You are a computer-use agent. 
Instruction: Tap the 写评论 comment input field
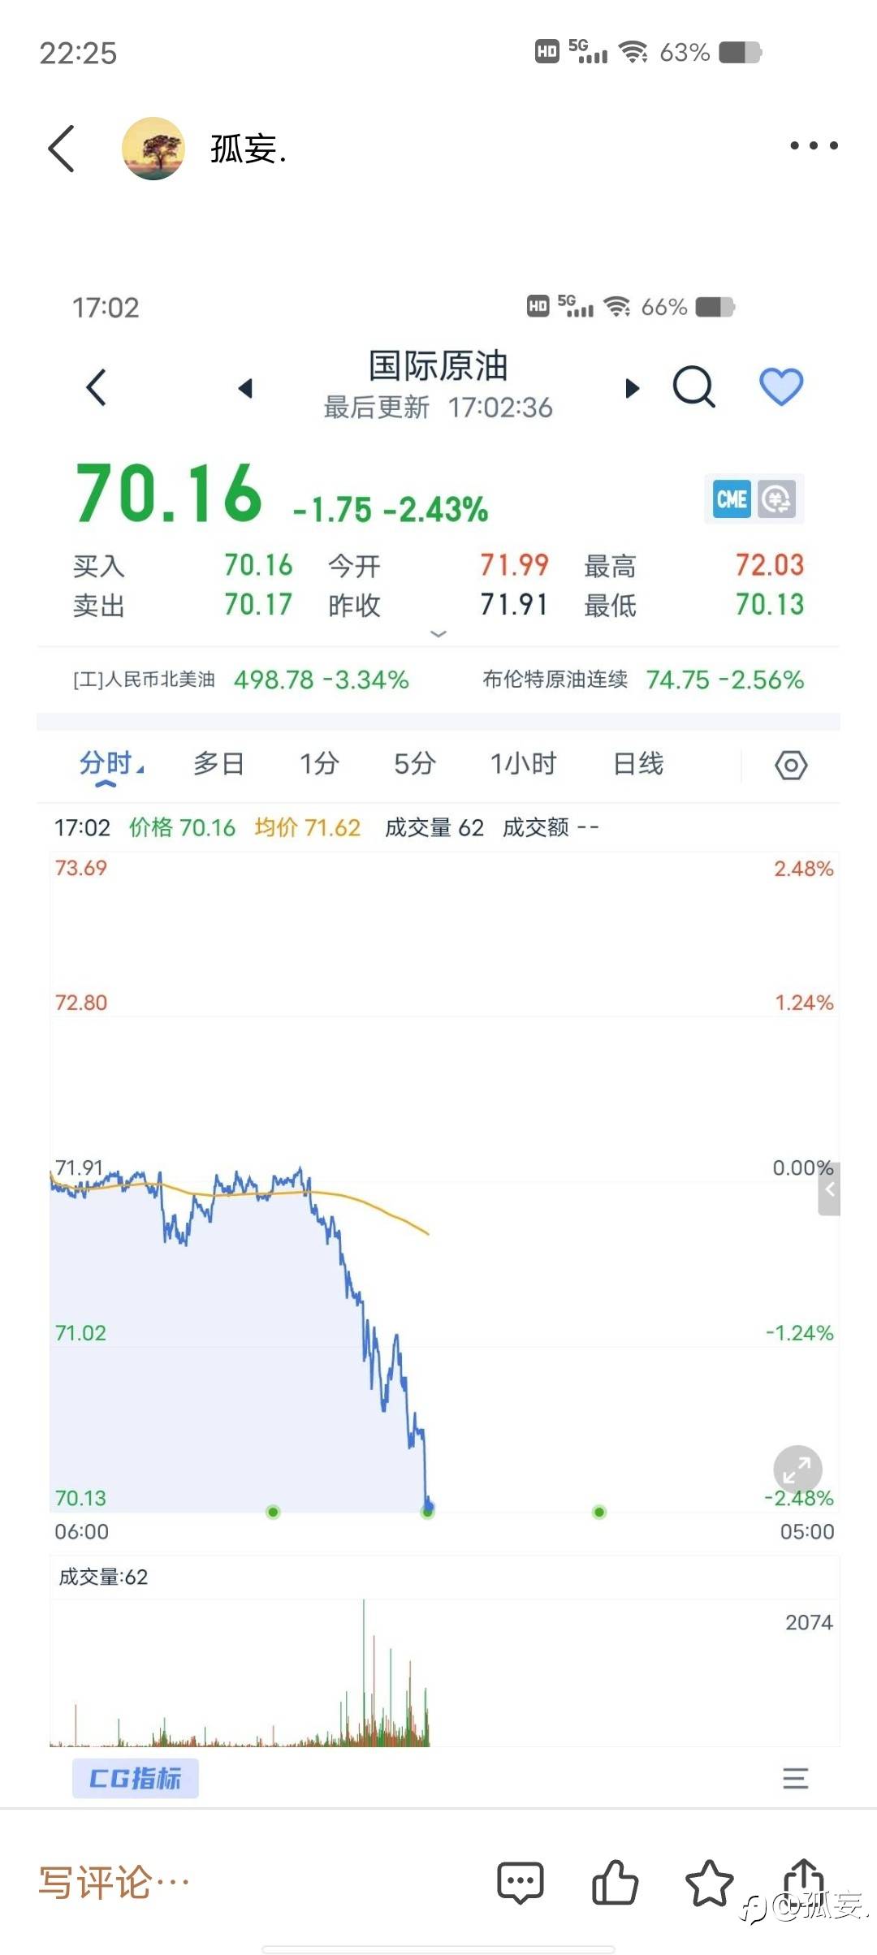[114, 1882]
